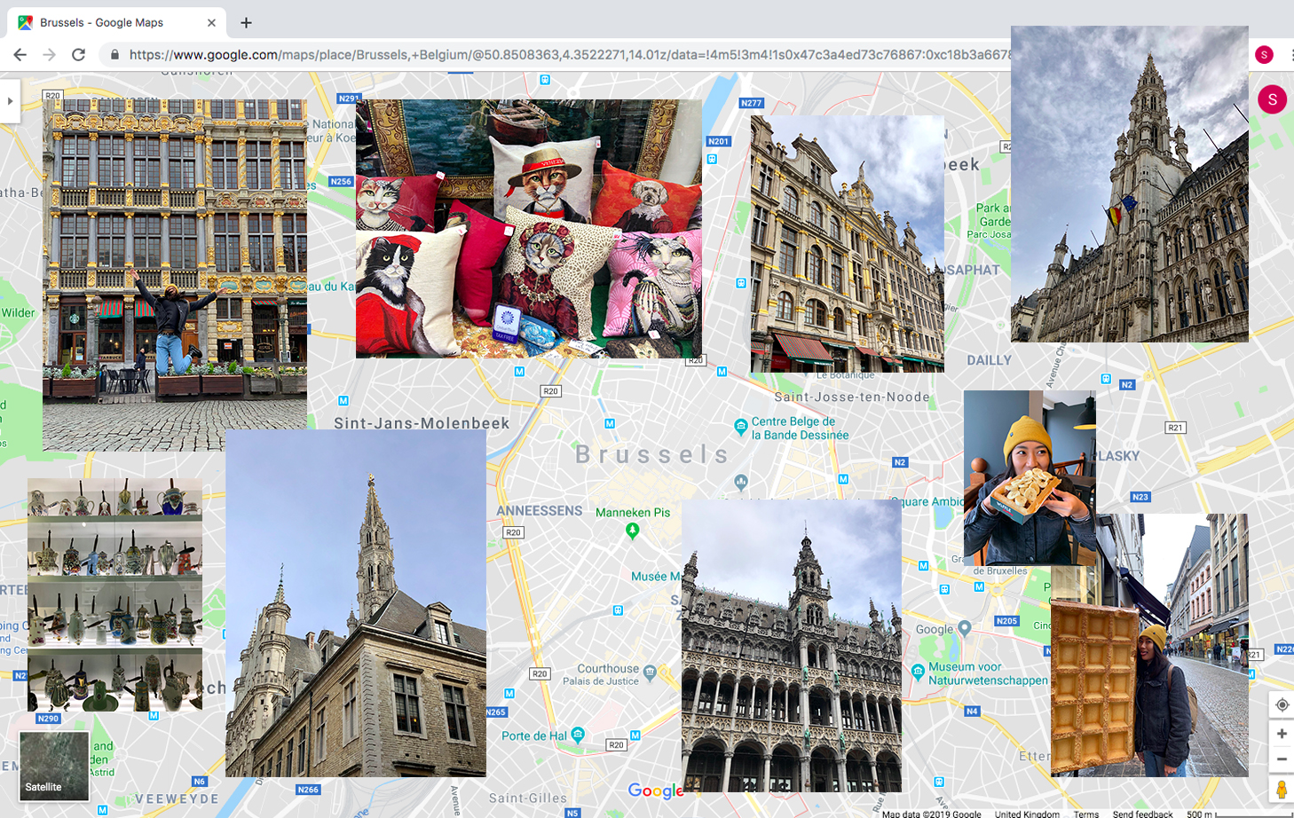This screenshot has width=1294, height=818.
Task: Go back using the browser back arrow
Action: pyautogui.click(x=20, y=55)
